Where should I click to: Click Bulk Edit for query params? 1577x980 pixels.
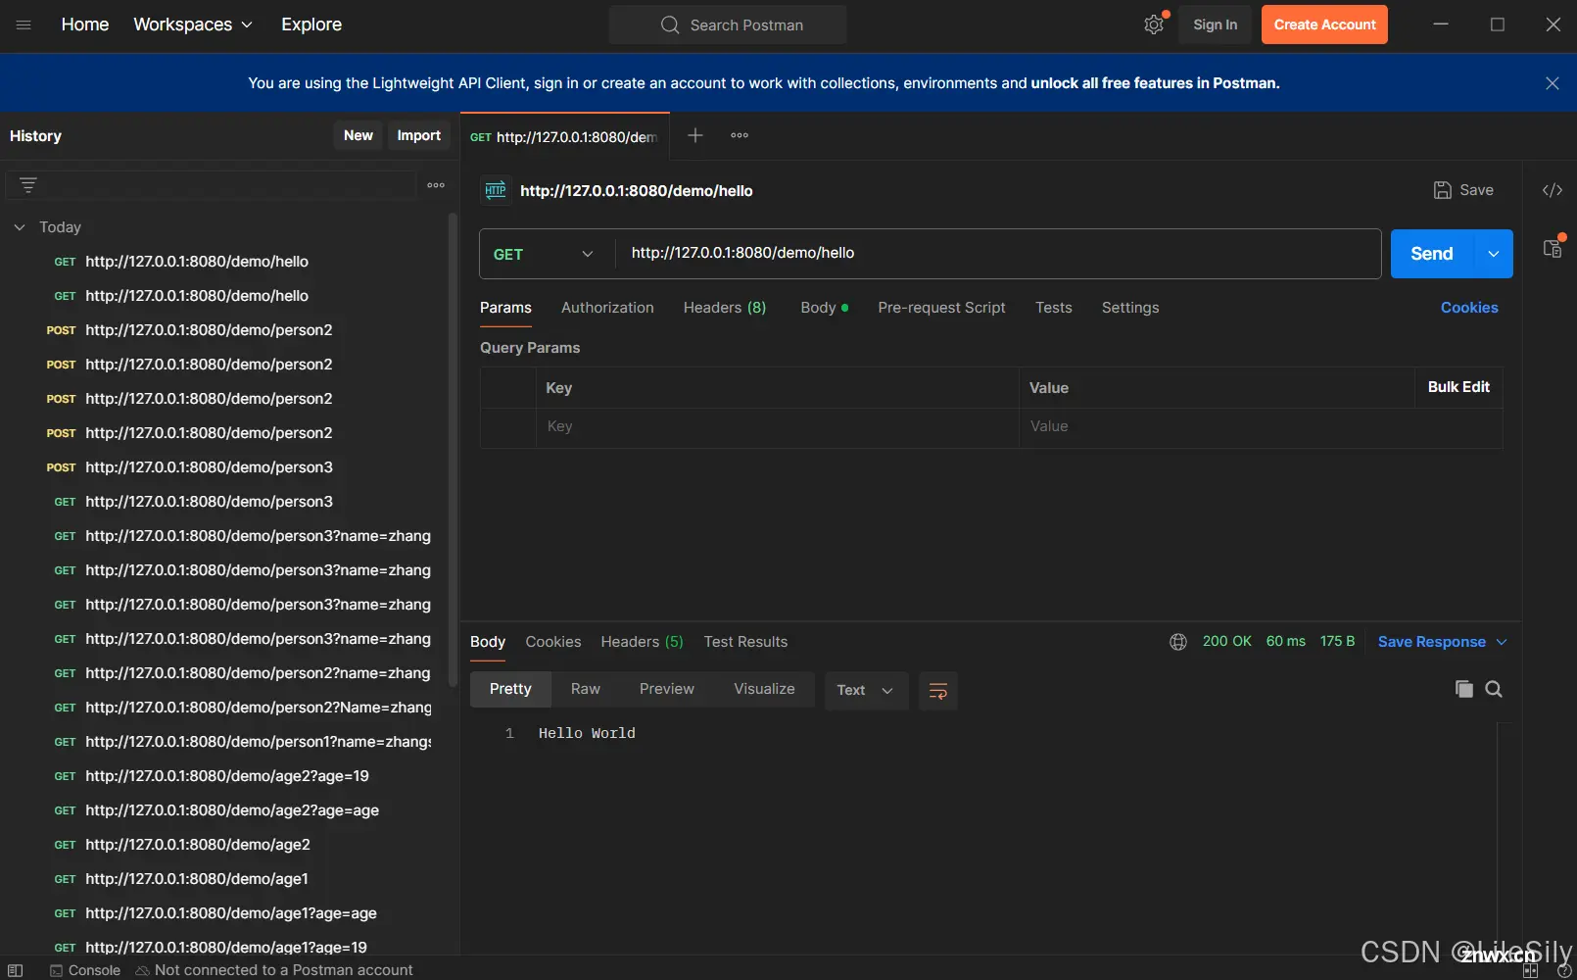click(x=1458, y=387)
